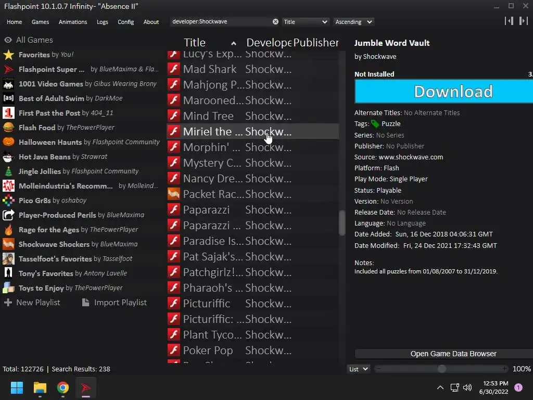533x400 pixels.
Task: Open the Hot Java Beans cup icon
Action: click(8, 157)
